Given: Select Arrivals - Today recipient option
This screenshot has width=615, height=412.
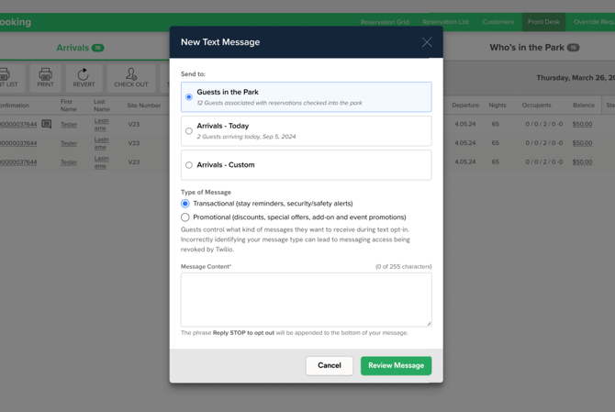Looking at the screenshot, I should point(189,130).
